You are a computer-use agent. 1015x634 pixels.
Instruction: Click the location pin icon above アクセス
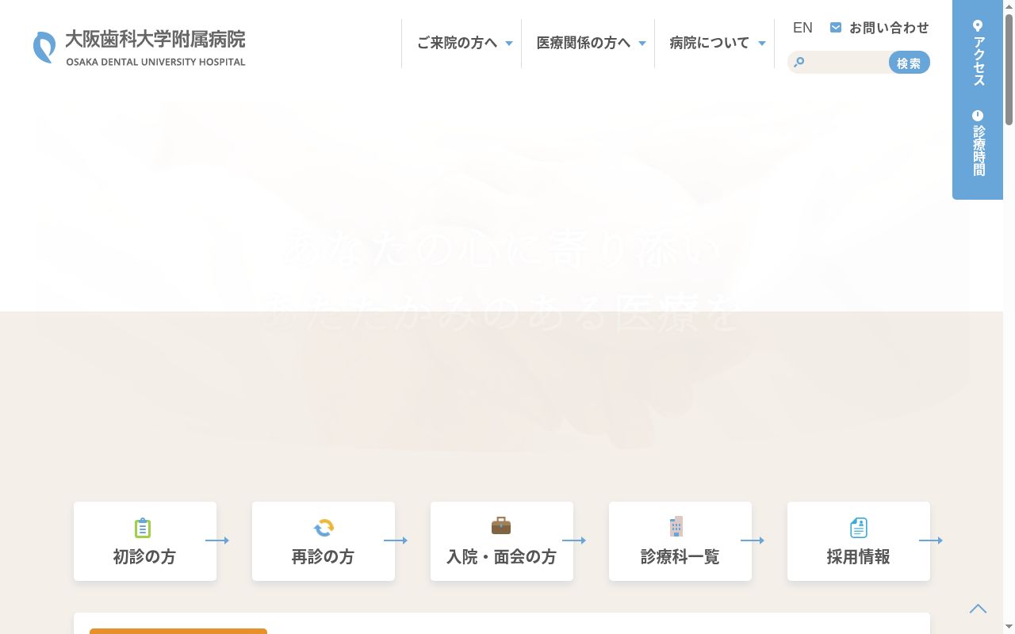[x=978, y=26]
